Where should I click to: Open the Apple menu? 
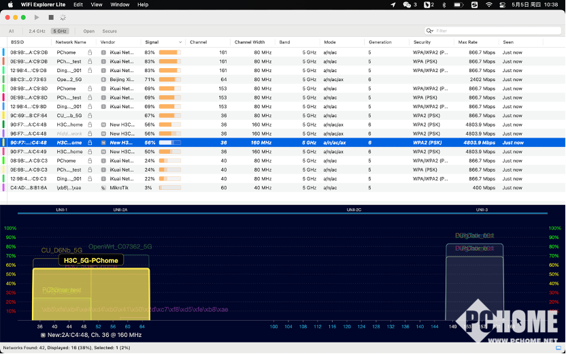tap(10, 5)
